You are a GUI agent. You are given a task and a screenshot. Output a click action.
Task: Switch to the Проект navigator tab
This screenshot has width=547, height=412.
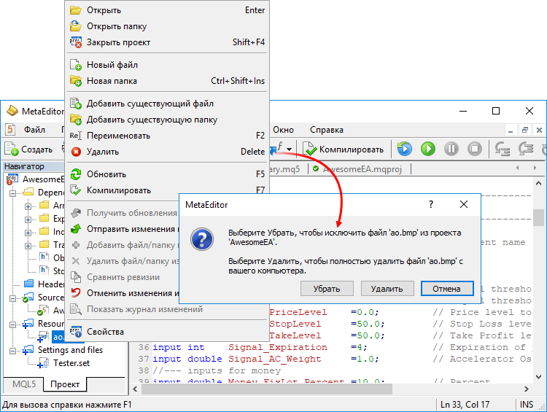tap(65, 384)
